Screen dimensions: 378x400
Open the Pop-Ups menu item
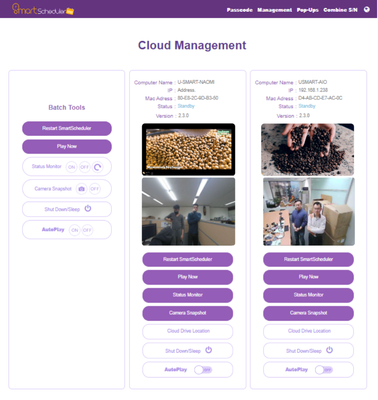coord(307,10)
